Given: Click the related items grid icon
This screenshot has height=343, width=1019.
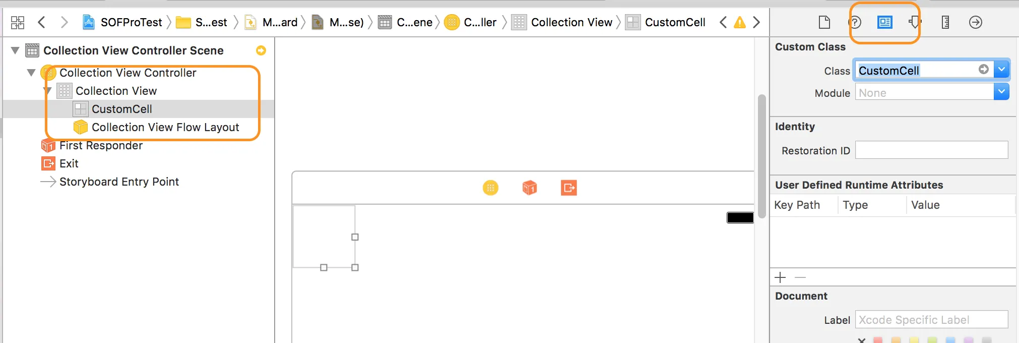Looking at the screenshot, I should click(x=18, y=22).
